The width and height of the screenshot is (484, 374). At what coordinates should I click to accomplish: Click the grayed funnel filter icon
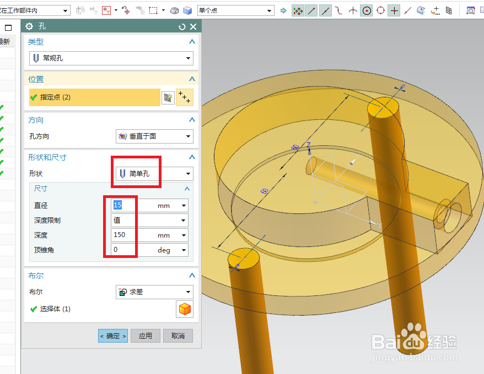94,11
